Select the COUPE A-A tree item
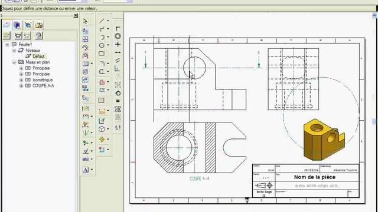 pyautogui.click(x=43, y=86)
